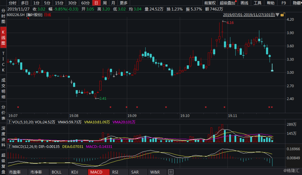Open the 超级复盘 super review sidebar
Viewport: 302px width, 175px height.
3,164
